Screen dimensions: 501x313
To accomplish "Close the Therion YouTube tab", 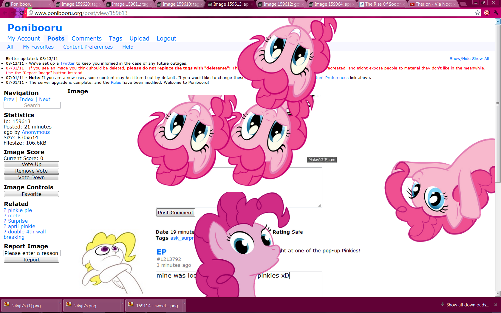I will (454, 4).
